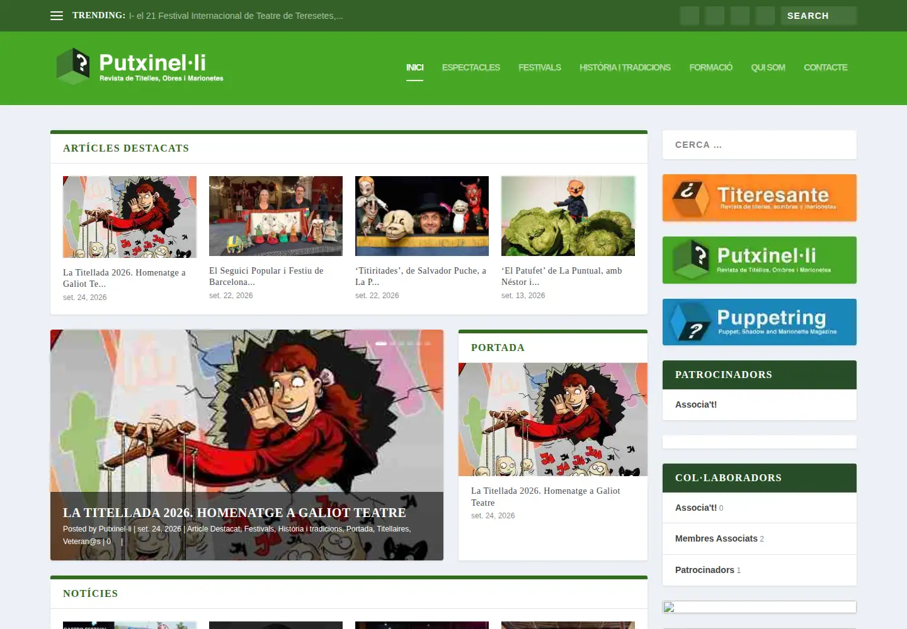Viewport: 907px width, 629px height.
Task: Open the ESPECTACLES menu
Action: tap(471, 67)
